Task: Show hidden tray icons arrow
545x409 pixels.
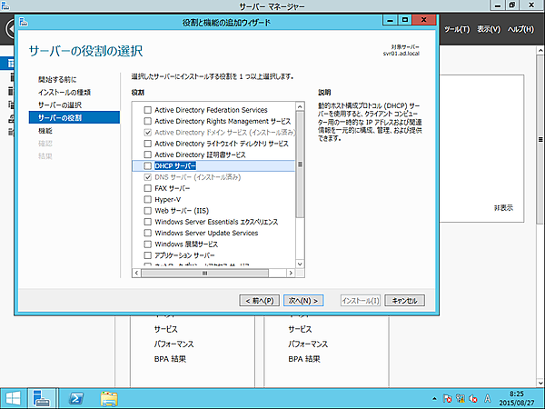Action: (434, 399)
